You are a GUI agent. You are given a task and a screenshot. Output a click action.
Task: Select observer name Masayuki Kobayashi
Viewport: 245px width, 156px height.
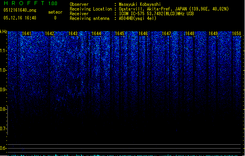(140, 4)
